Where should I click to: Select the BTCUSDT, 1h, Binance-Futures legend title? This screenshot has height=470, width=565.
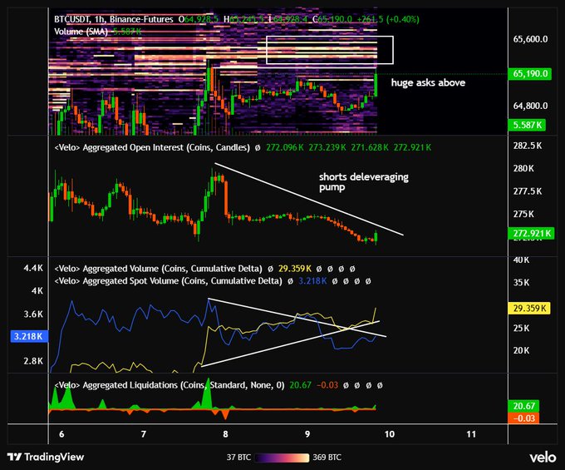pos(114,19)
